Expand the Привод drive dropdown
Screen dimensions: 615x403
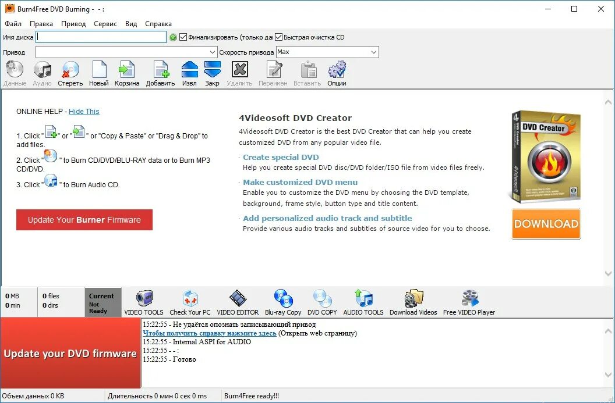click(x=212, y=52)
